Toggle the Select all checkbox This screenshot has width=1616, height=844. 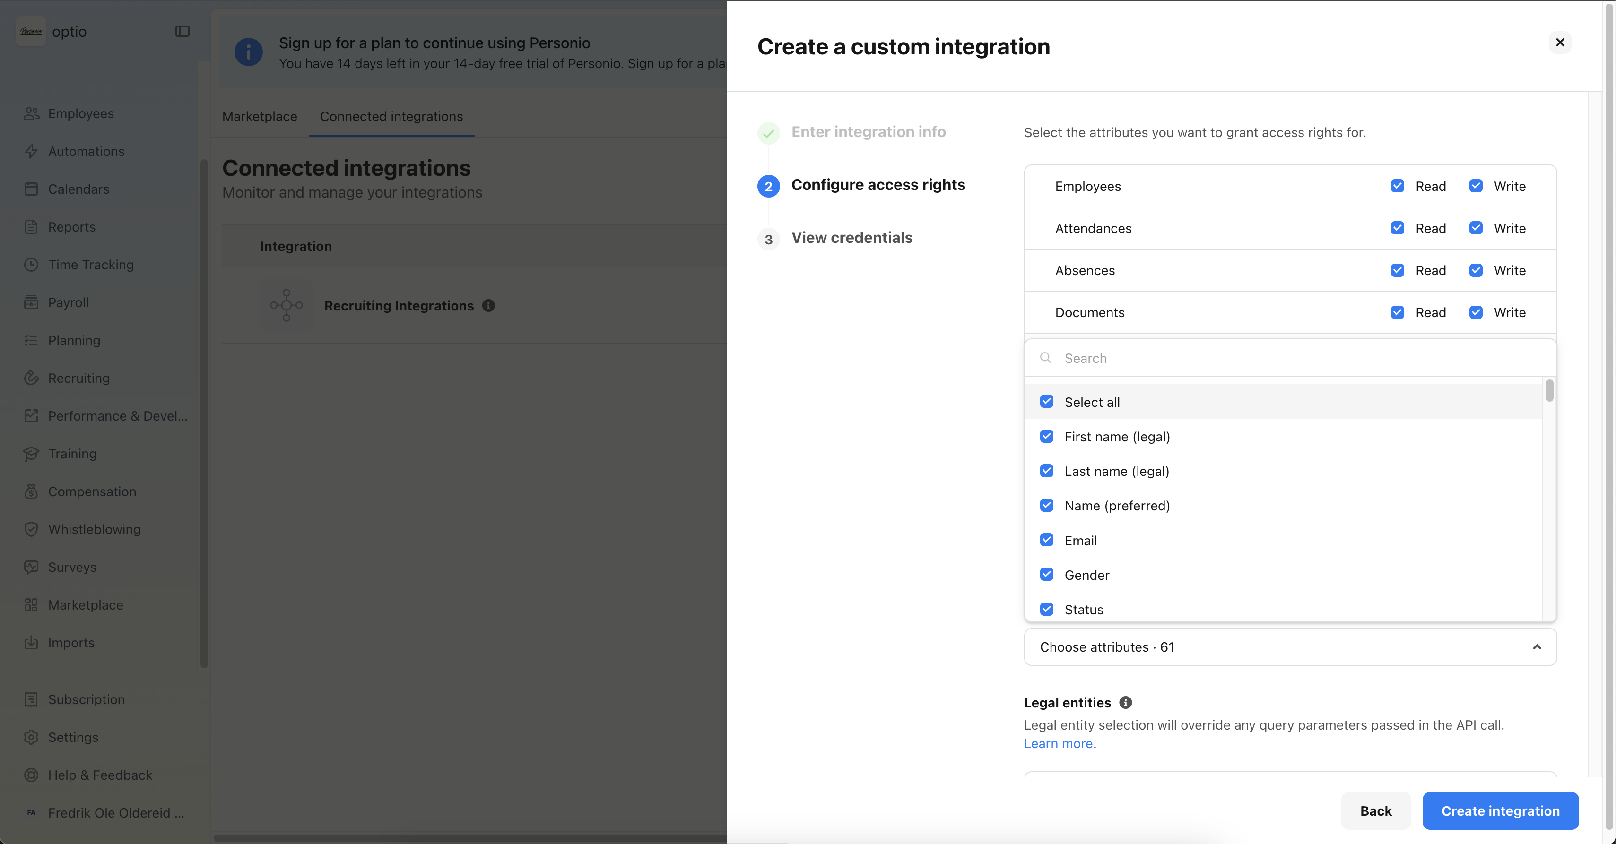[x=1046, y=402]
